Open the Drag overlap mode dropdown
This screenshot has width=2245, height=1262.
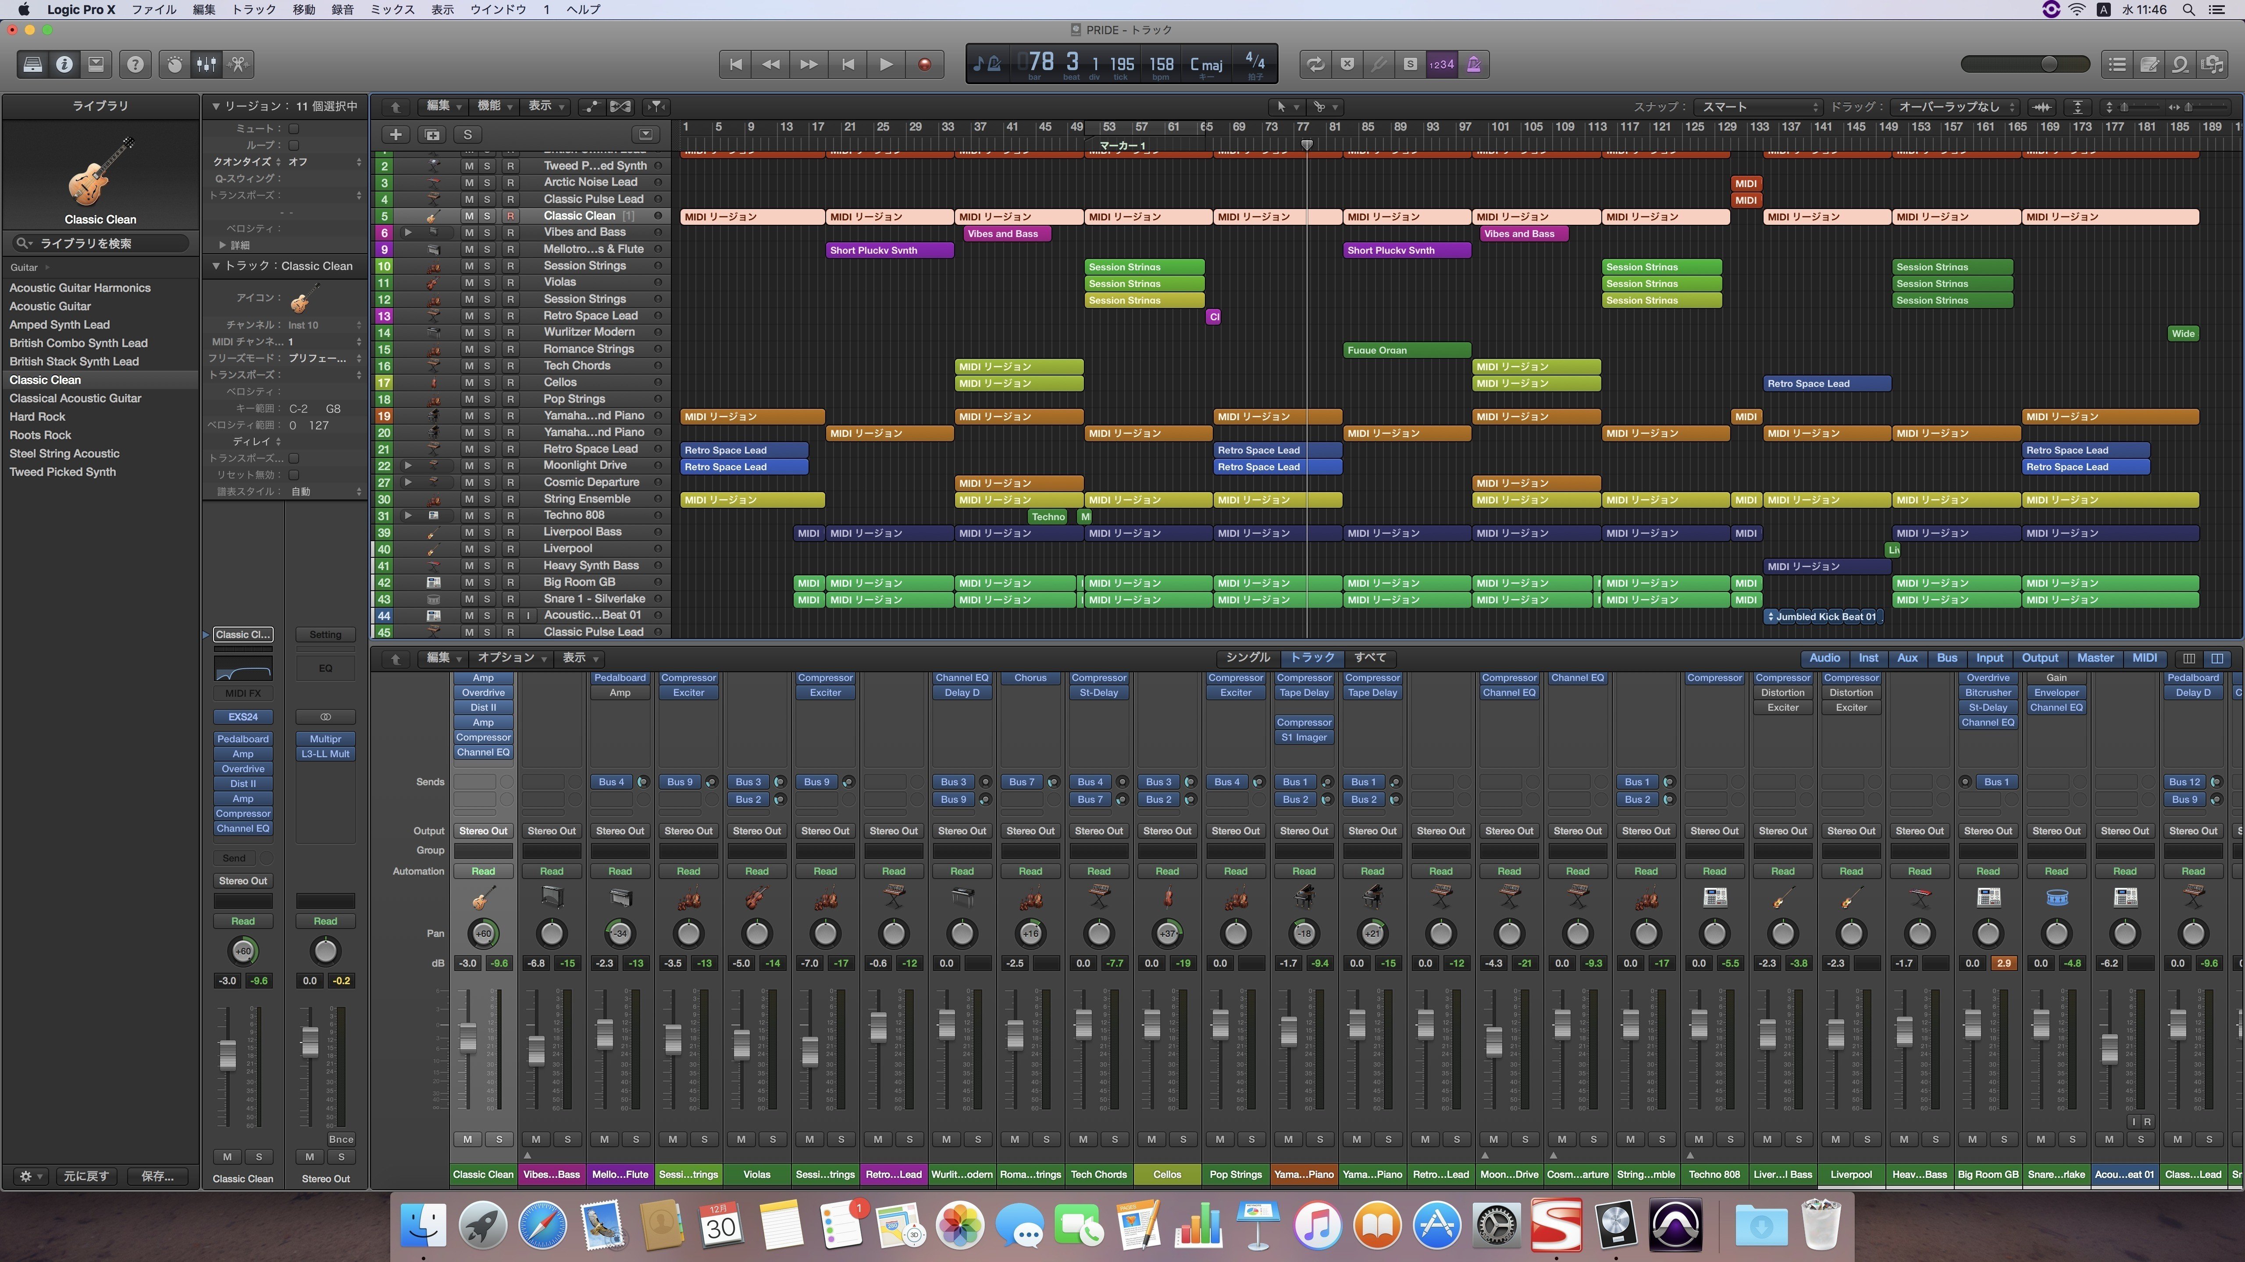tap(1955, 106)
